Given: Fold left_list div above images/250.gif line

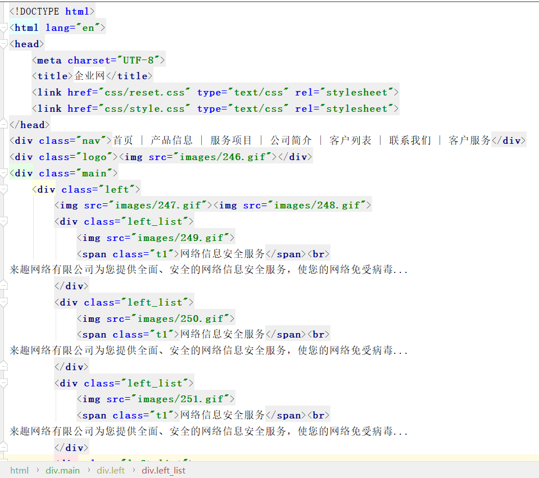Looking at the screenshot, I should click(x=3, y=302).
